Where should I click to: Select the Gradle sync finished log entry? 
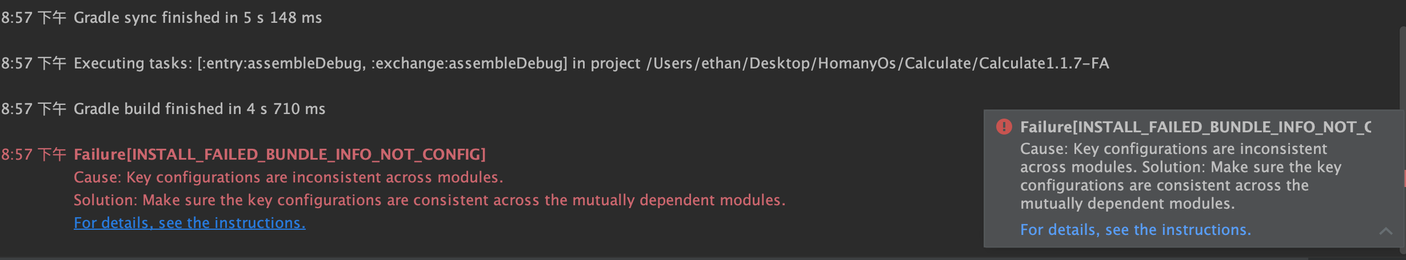pyautogui.click(x=162, y=18)
